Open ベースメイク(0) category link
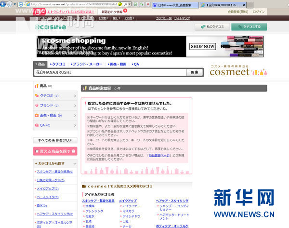The height and width of the screenshot is (228, 289). [48, 197]
